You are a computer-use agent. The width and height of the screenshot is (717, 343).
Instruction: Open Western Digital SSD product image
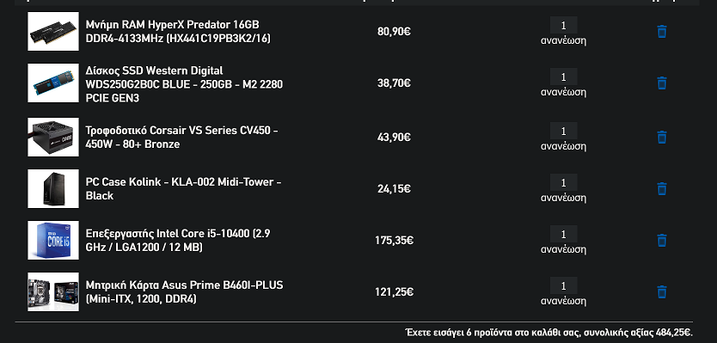[53, 83]
